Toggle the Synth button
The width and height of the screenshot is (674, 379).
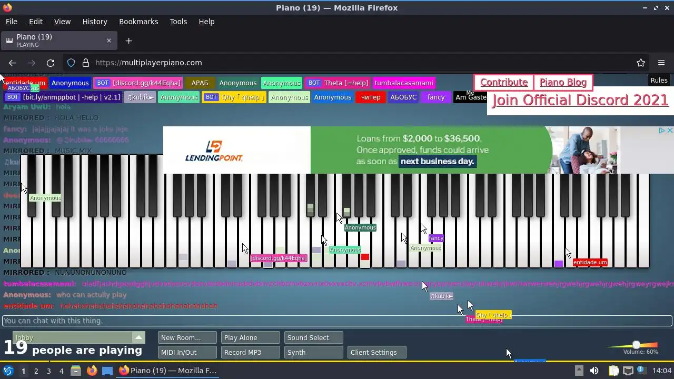[313, 352]
